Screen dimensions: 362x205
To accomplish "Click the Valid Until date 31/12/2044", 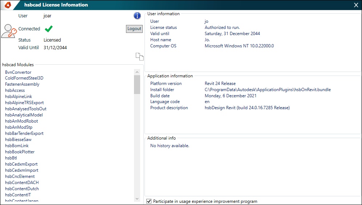I will click(55, 48).
